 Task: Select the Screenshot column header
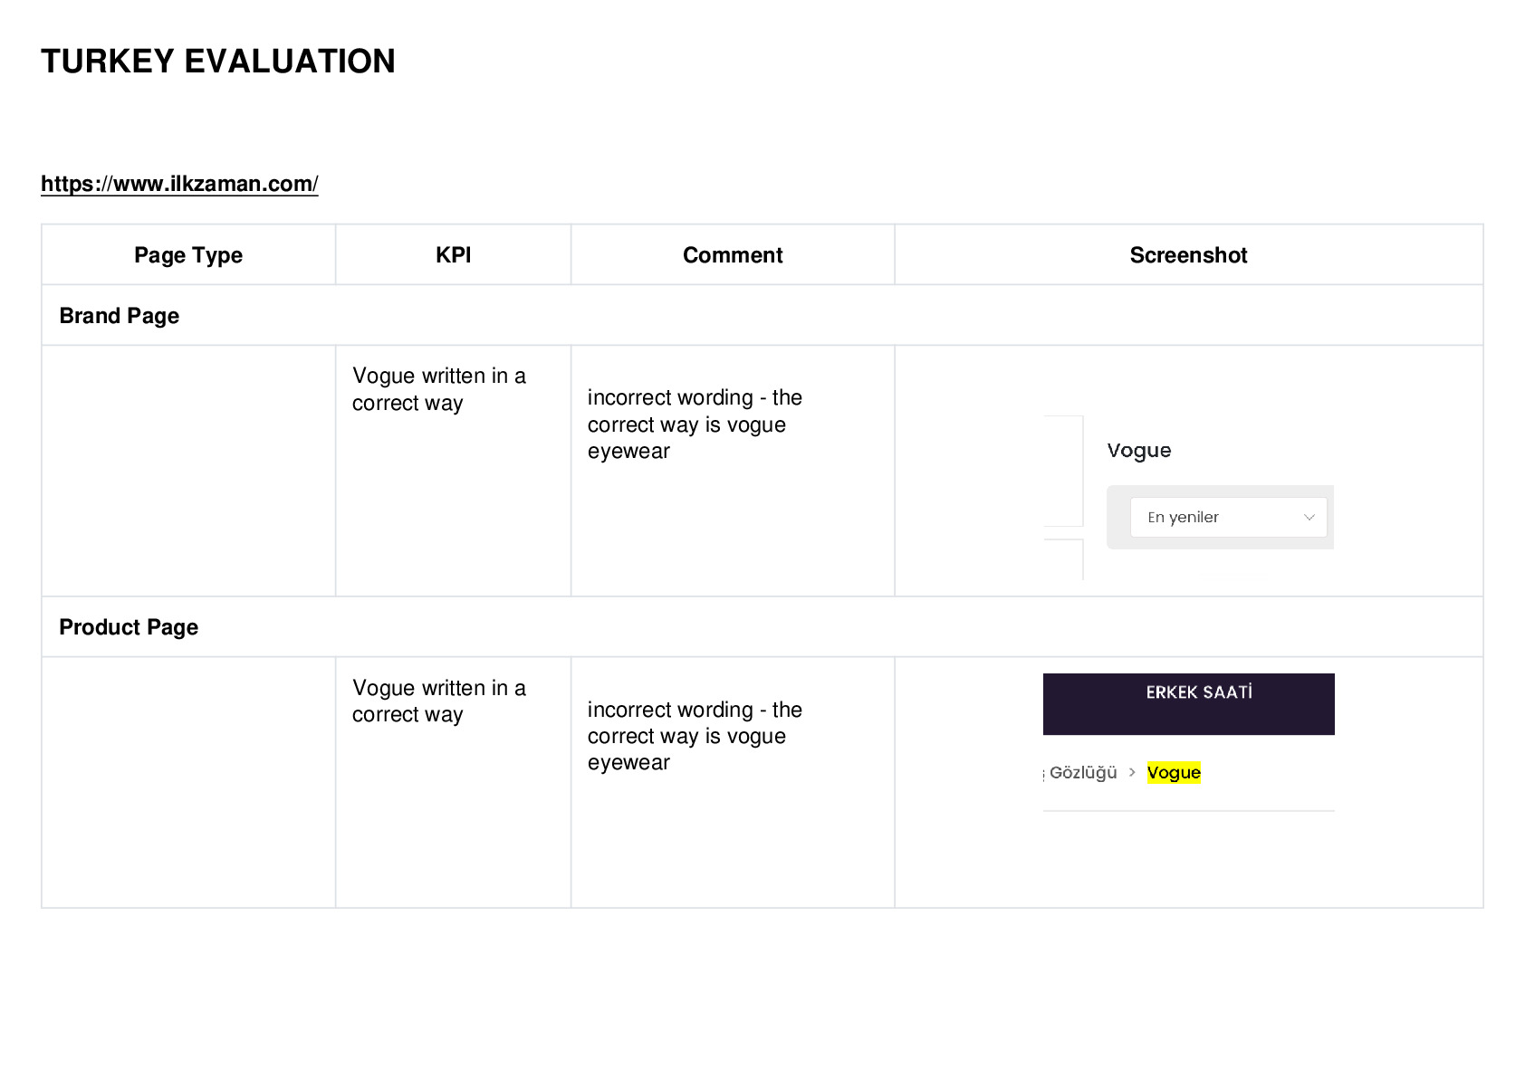click(x=1188, y=255)
